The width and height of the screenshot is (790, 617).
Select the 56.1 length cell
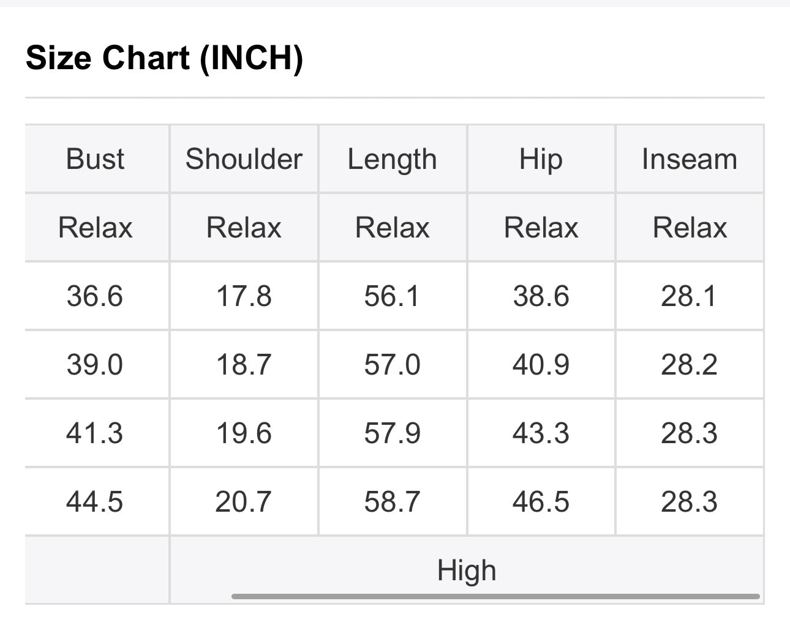coord(392,296)
